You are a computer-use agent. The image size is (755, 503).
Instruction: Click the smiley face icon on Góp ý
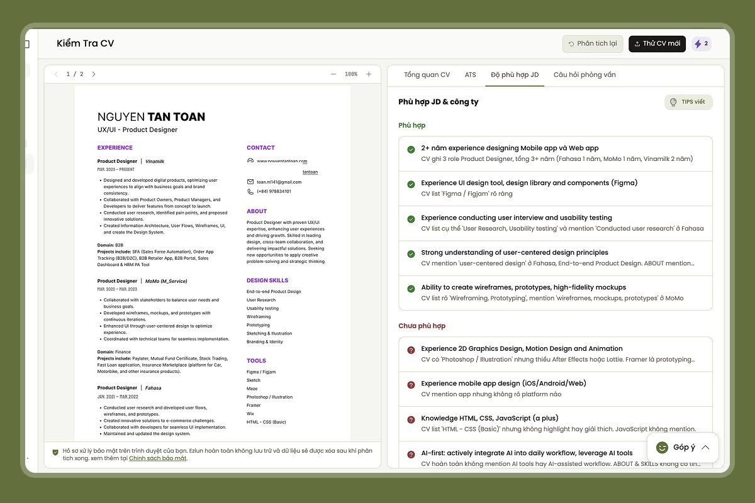[662, 447]
